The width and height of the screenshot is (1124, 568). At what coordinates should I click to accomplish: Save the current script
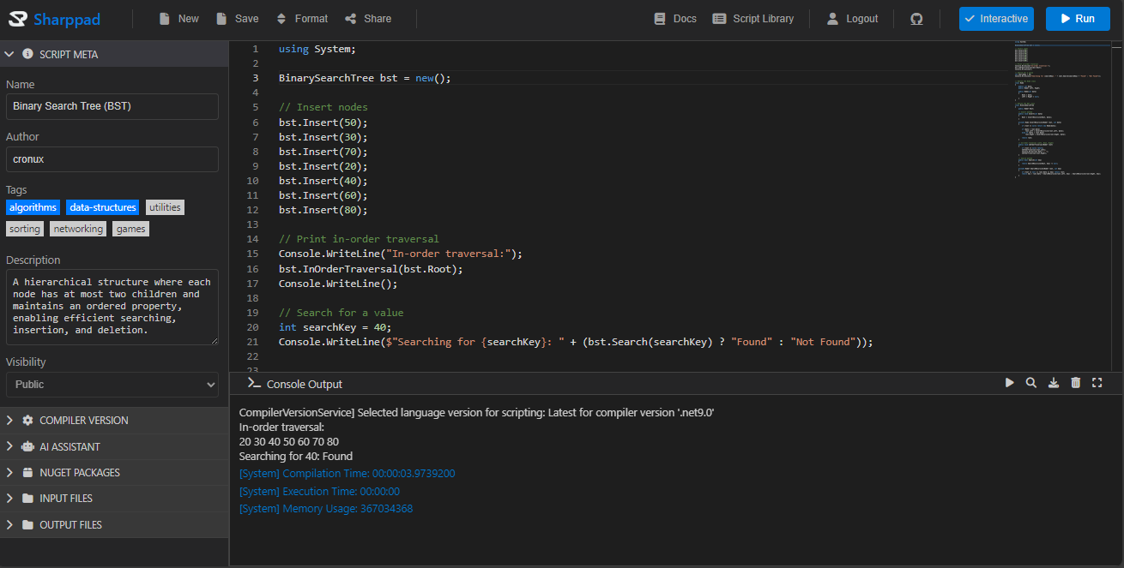point(237,18)
